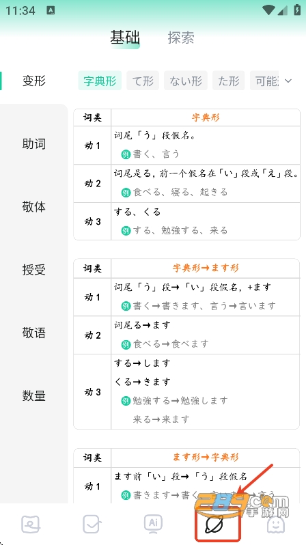Select the た形 filter chip
This screenshot has height=545, width=306.
tap(228, 81)
